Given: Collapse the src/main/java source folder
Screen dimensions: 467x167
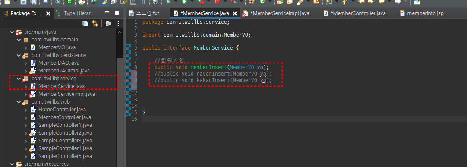Looking at the screenshot, I should point(12,32).
